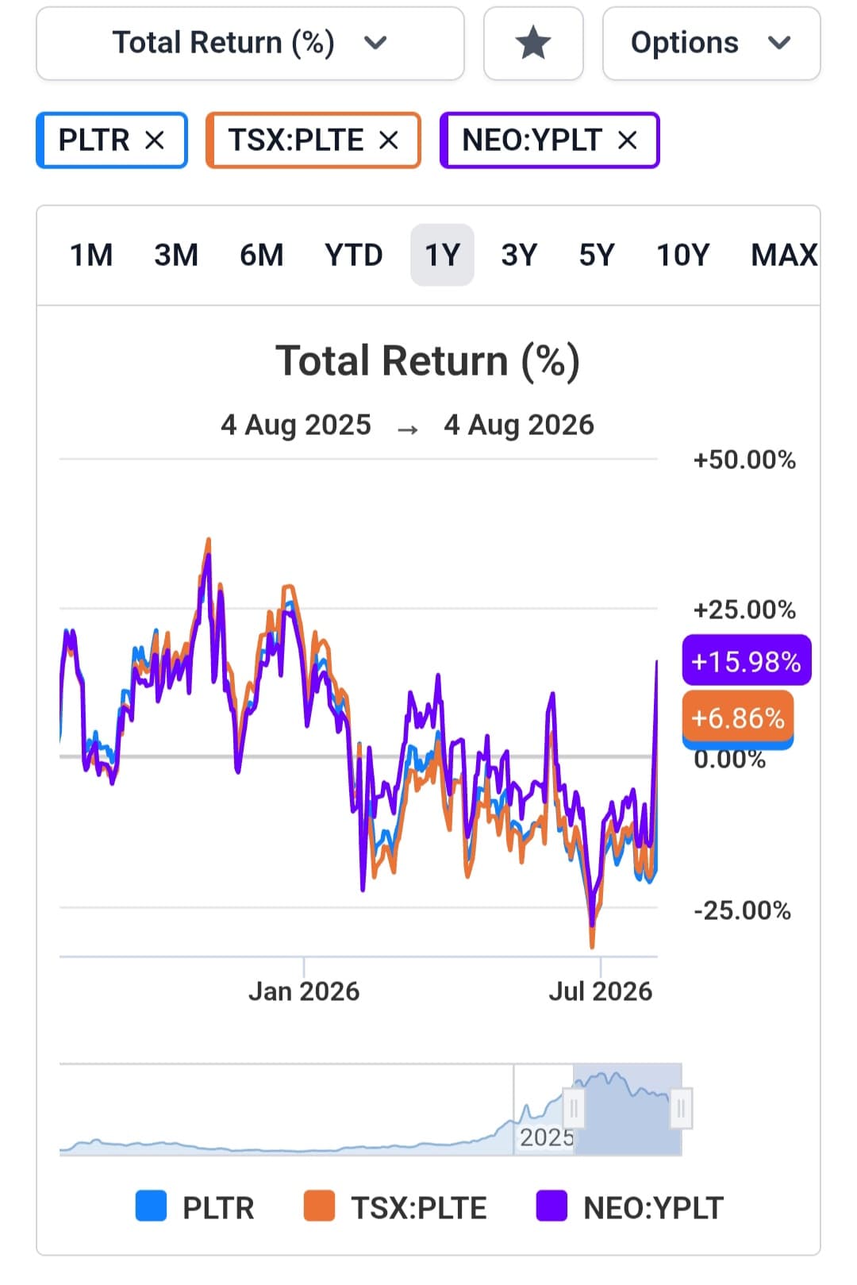Remove TSX:PLTE ticker with its X icon

click(389, 140)
